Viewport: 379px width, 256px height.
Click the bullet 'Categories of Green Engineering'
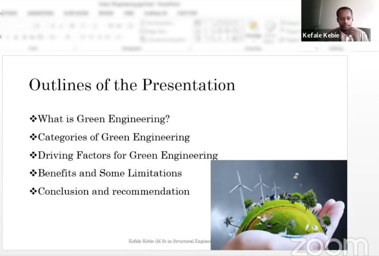tap(109, 137)
